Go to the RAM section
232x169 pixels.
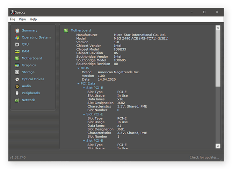point(26,51)
